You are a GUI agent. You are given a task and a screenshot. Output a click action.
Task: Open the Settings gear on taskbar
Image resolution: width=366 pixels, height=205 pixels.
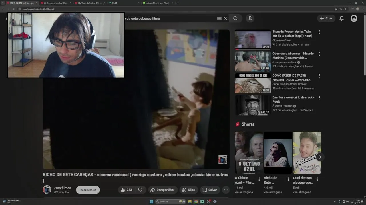[x=215, y=202]
